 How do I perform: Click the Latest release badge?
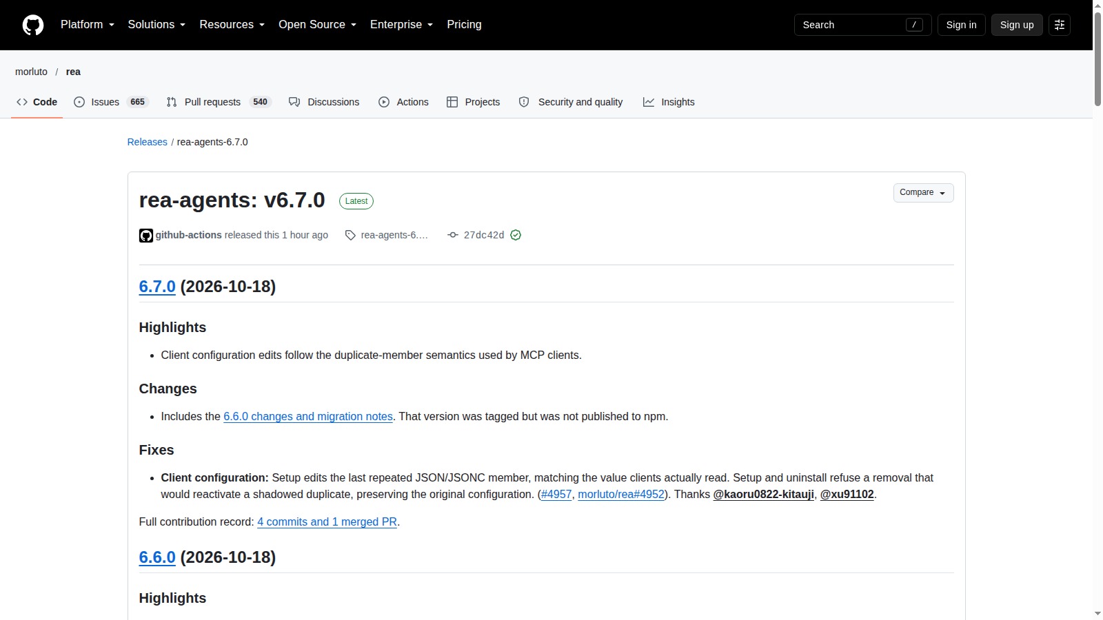pyautogui.click(x=356, y=201)
